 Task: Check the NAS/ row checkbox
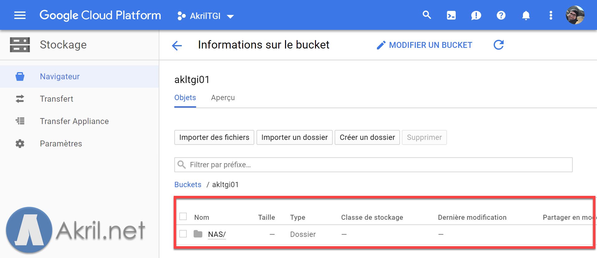pyautogui.click(x=183, y=234)
